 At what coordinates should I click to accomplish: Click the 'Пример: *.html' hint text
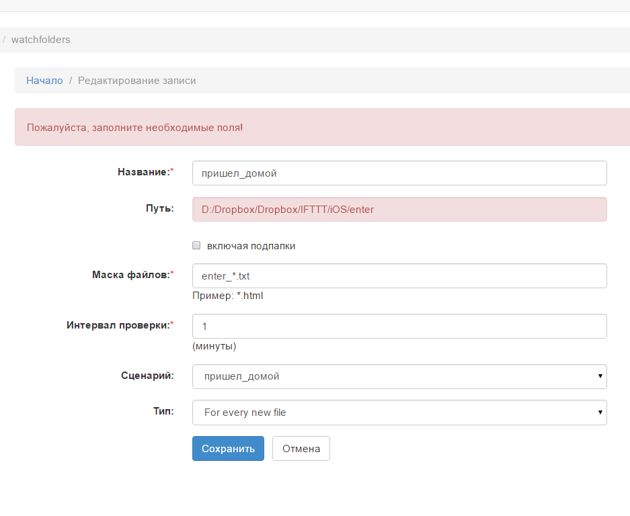[x=228, y=296]
